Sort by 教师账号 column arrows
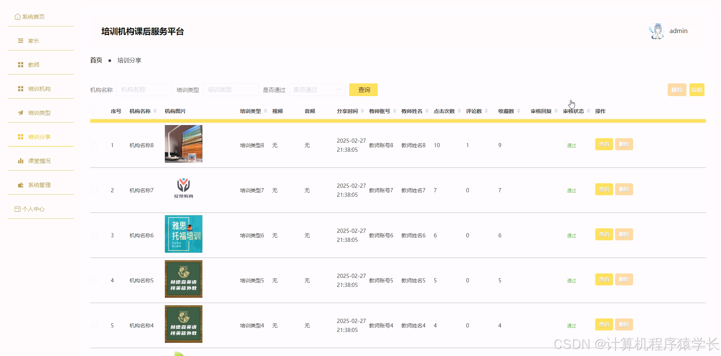The image size is (721, 356). 395,111
